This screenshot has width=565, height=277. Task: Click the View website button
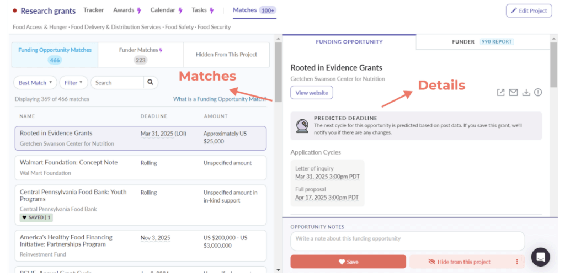[x=312, y=93]
